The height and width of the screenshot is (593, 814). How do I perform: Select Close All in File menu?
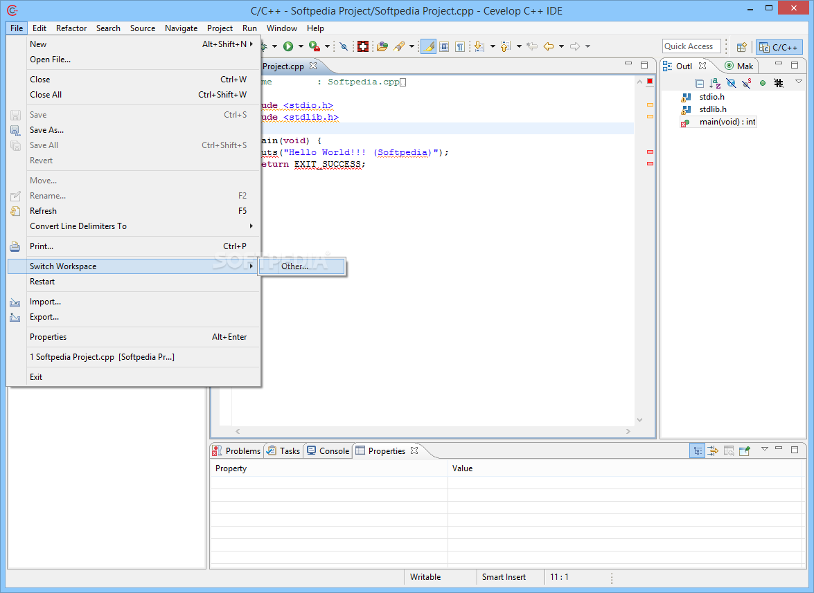[134, 95]
